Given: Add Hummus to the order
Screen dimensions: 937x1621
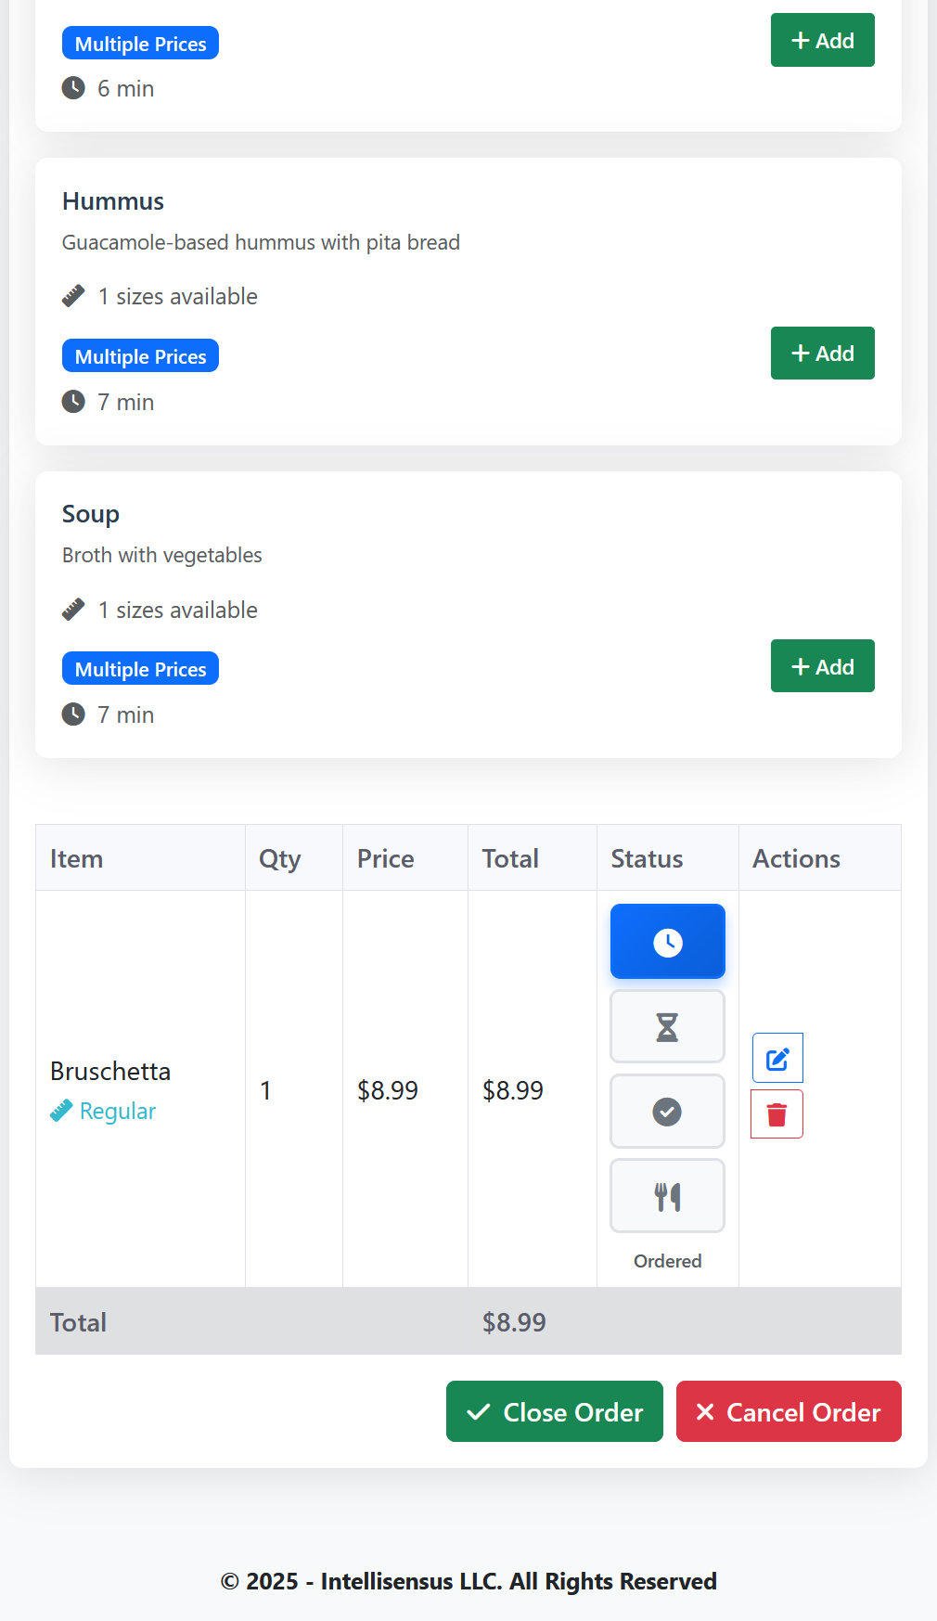Looking at the screenshot, I should (822, 354).
